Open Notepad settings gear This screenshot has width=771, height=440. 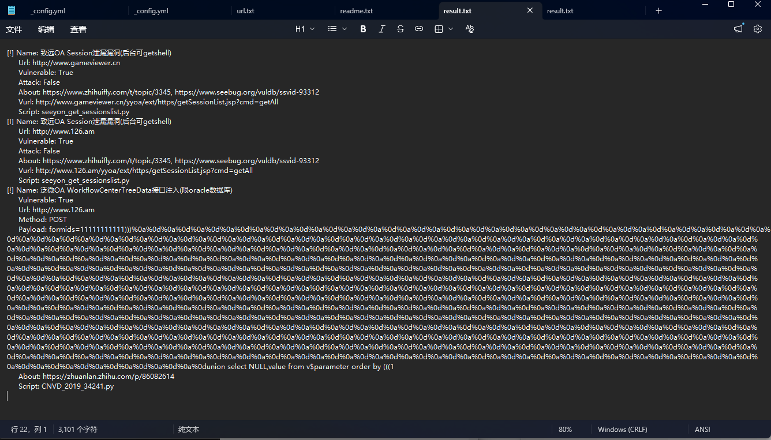[758, 29]
